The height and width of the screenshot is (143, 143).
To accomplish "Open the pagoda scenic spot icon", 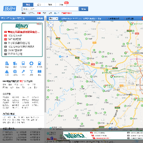I will coord(7,71).
